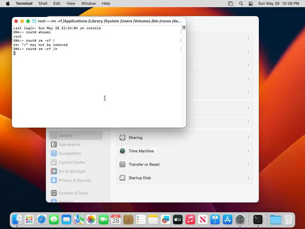Open Startup Disk settings row
The image size is (305, 229).
point(184,178)
